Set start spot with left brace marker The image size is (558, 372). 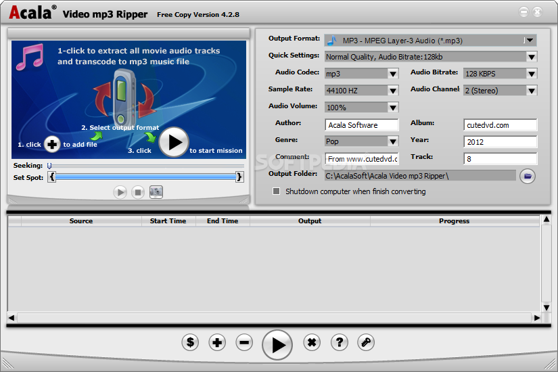[52, 177]
